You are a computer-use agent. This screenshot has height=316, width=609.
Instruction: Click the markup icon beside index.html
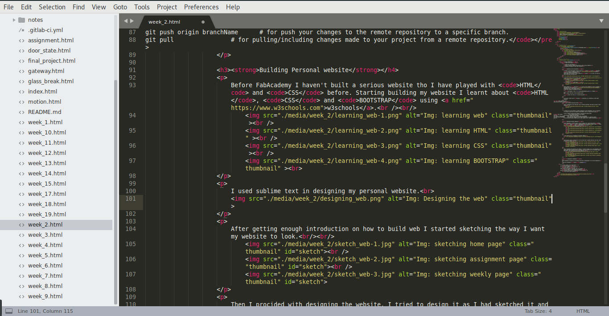pyautogui.click(x=22, y=91)
